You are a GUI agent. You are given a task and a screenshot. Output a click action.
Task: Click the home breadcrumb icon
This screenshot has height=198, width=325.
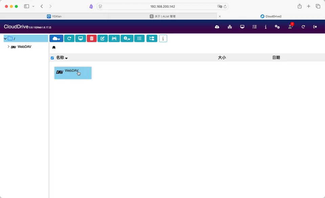coord(54,48)
